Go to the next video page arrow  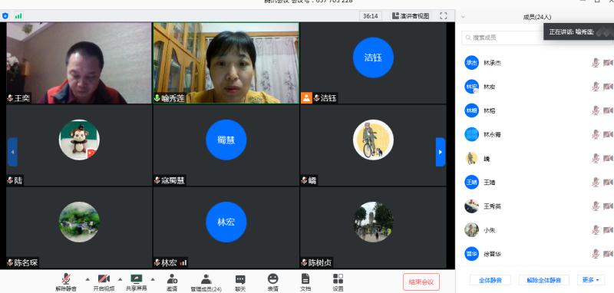click(441, 152)
